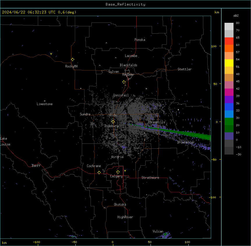Click the Olds label
Screen dimensions: 251x246
click(x=113, y=115)
